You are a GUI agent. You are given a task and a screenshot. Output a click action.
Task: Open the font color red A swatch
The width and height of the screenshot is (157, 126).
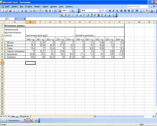[152, 11]
